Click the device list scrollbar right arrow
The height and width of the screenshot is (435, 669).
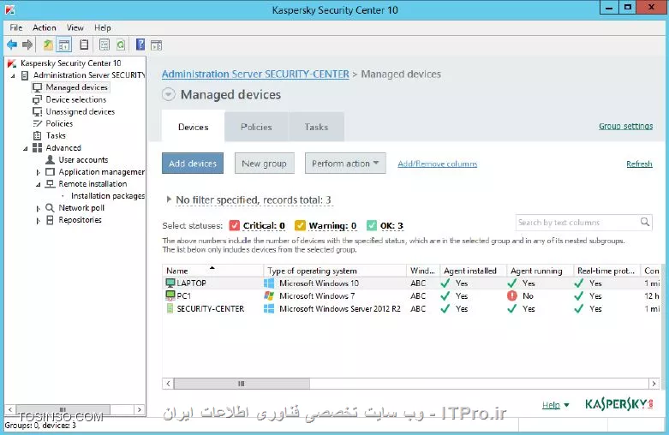654,384
